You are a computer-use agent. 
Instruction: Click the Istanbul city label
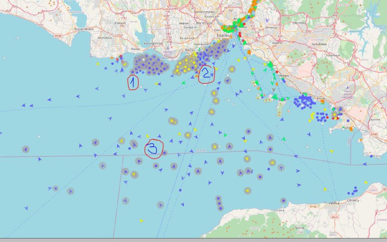pyautogui.click(x=223, y=35)
